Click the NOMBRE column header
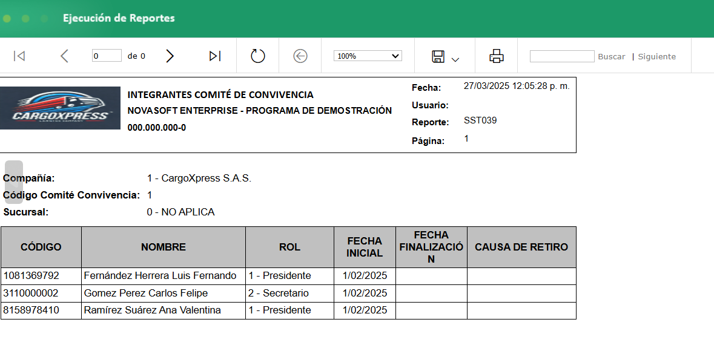Image resolution: width=714 pixels, height=354 pixels. tap(162, 247)
